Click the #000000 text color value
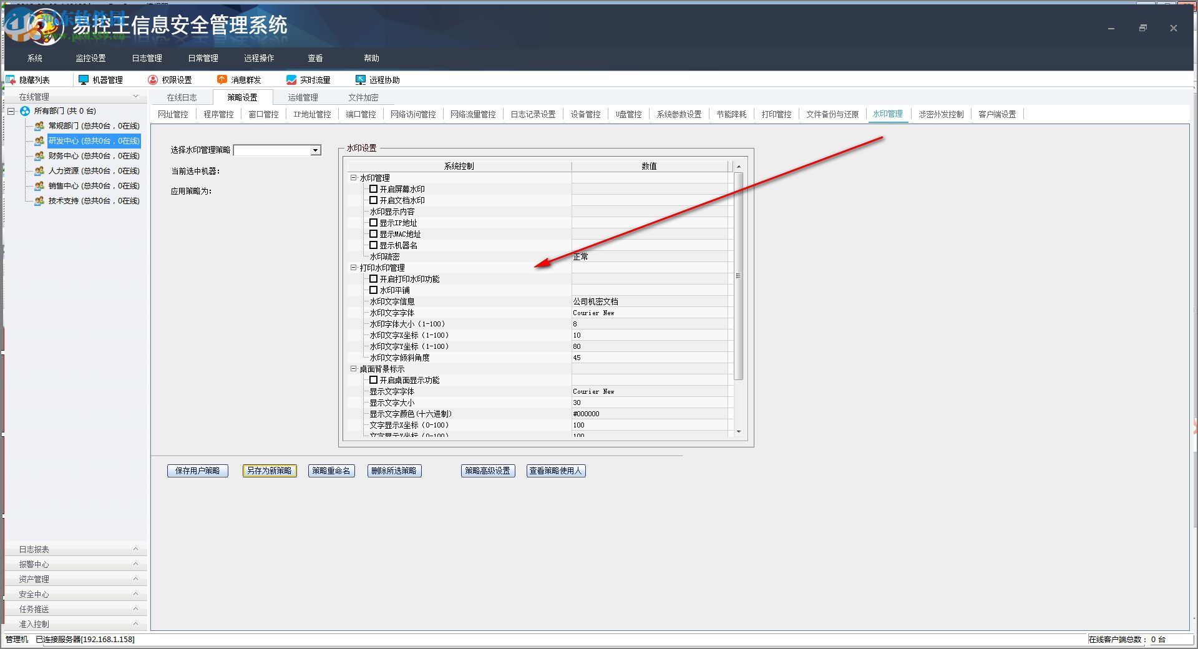 point(587,414)
